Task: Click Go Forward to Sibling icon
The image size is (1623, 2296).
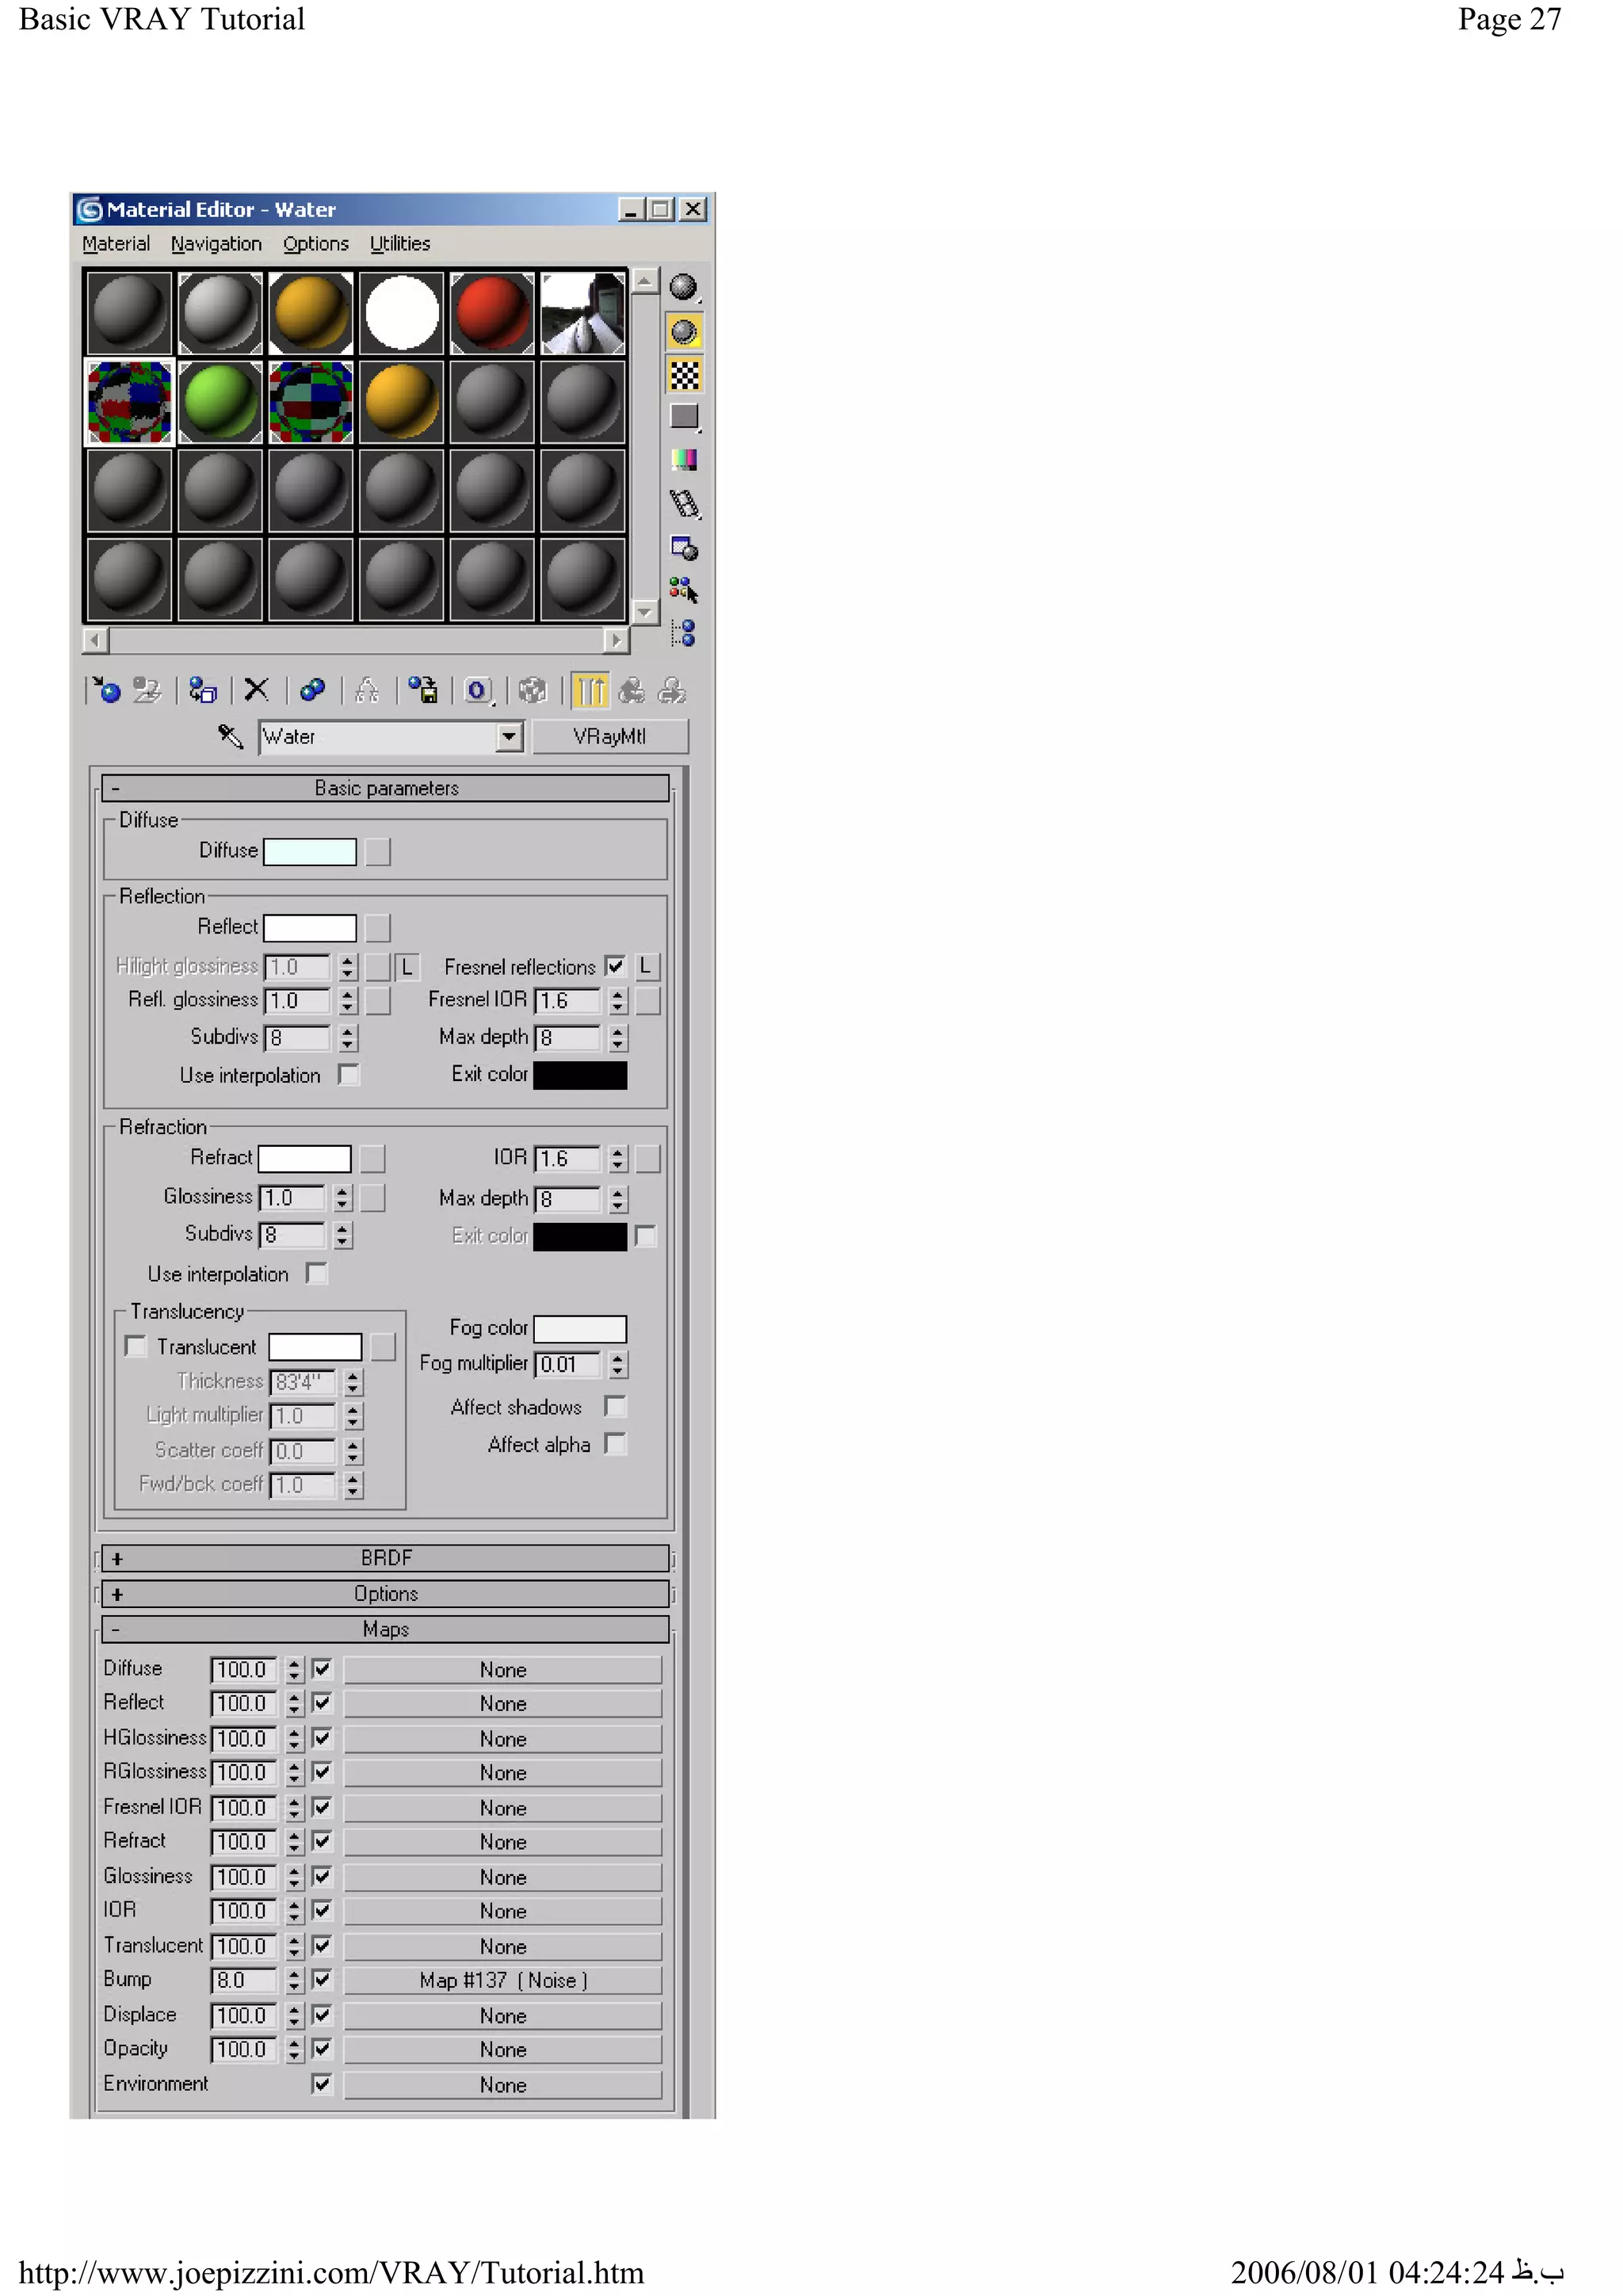Action: pyautogui.click(x=672, y=691)
